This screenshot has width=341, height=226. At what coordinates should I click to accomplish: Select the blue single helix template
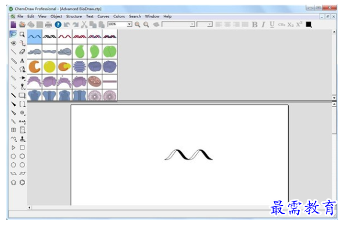click(35, 37)
